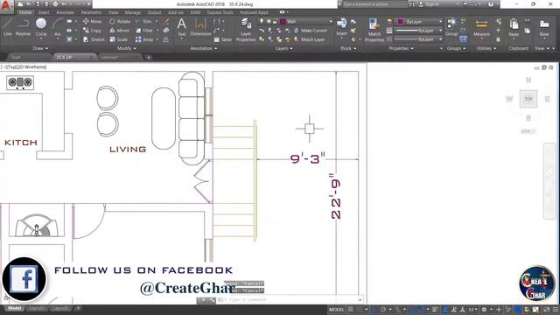
Task: Switch to the Home ribbon tab
Action: (25, 12)
